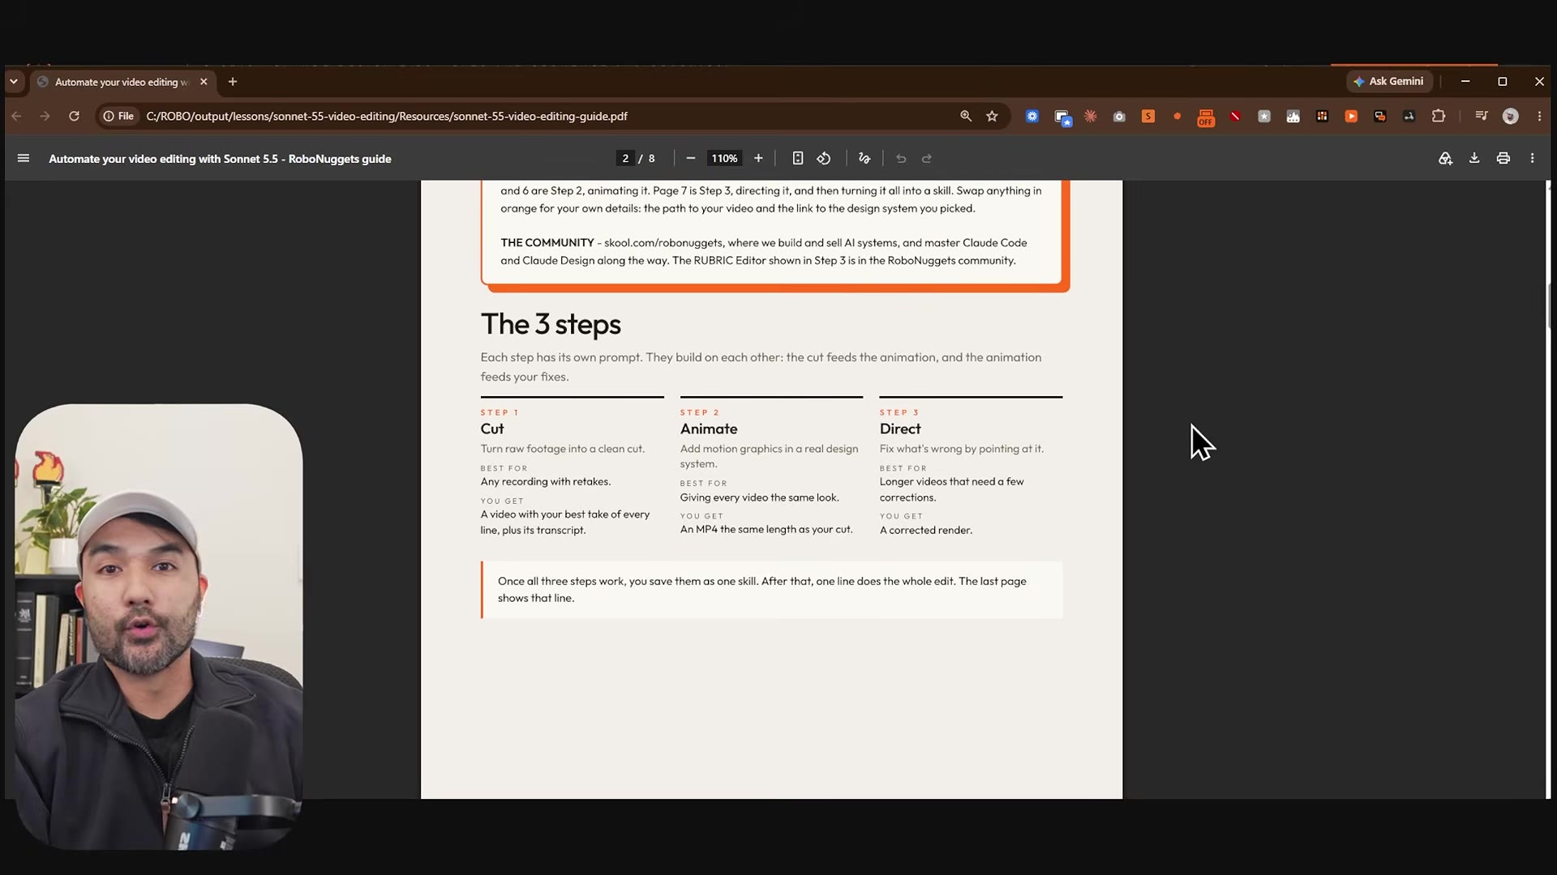Close the 'Automate your video editing' tab
This screenshot has height=875, width=1557.
pos(204,82)
